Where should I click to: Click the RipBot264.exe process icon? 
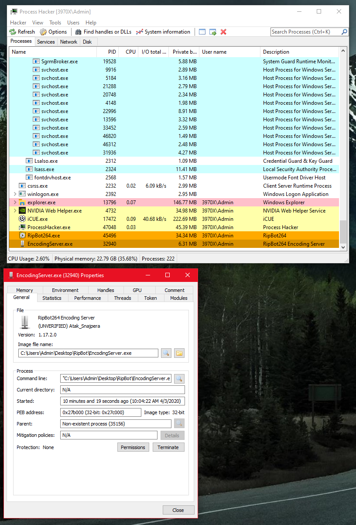(22, 236)
